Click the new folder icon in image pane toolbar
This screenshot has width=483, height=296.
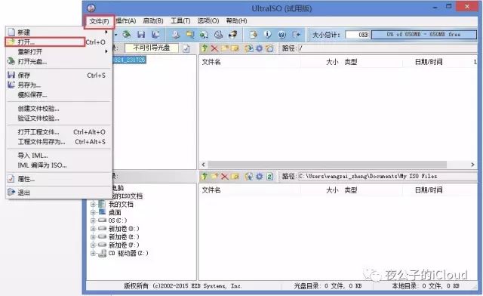tap(225, 48)
